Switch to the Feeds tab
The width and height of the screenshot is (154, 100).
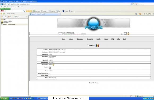coord(11,17)
